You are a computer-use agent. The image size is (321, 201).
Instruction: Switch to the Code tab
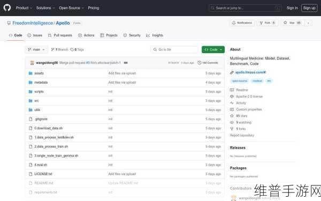(x=16, y=35)
